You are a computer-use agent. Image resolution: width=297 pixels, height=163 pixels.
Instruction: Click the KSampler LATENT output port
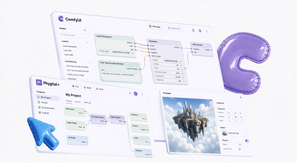(x=181, y=48)
